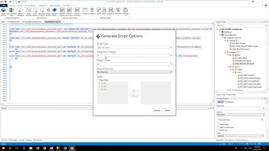Screen dimensions: 269x151
Task: Open Debug Utilities
Action: coord(48,12)
